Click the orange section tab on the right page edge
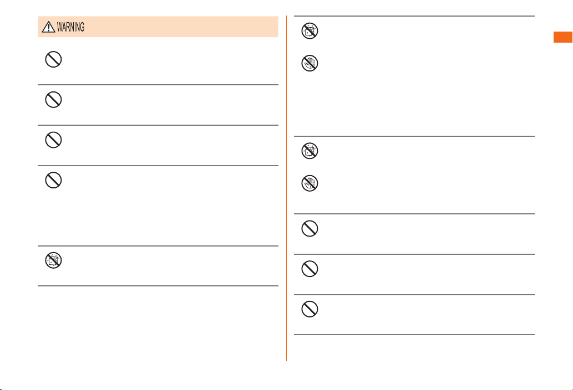The height and width of the screenshot is (390, 573). click(563, 37)
